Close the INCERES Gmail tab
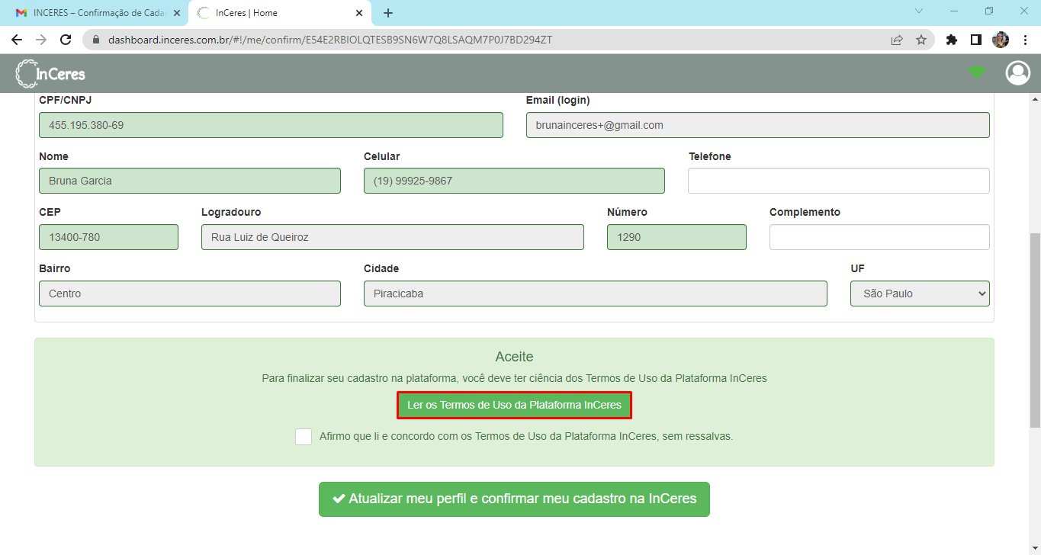 [x=177, y=13]
